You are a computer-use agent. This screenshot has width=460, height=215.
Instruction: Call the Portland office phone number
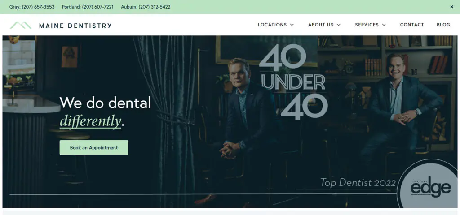pyautogui.click(x=88, y=7)
